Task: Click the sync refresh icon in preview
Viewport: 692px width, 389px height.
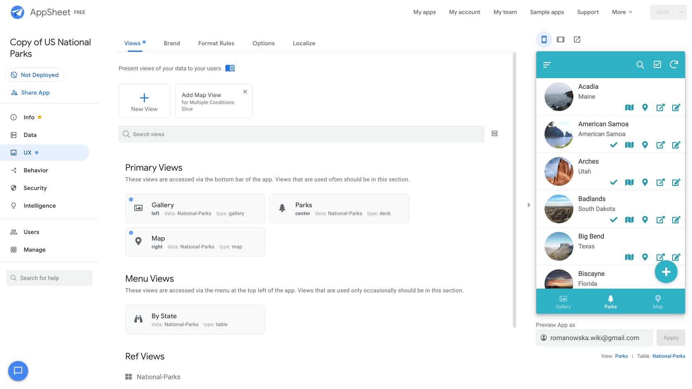Action: (x=674, y=64)
